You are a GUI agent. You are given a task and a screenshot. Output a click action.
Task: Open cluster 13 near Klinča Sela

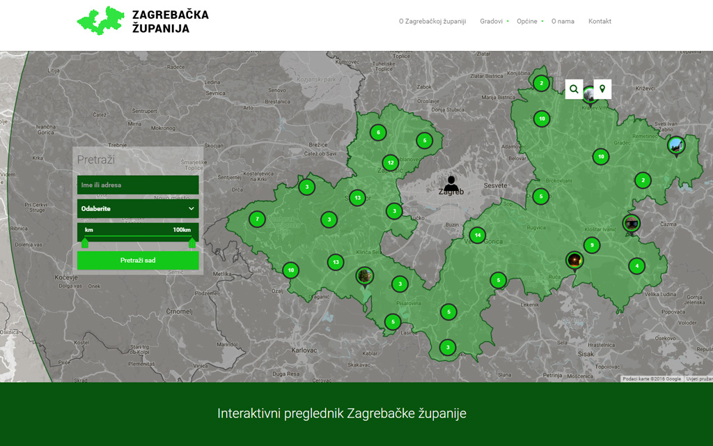(336, 262)
